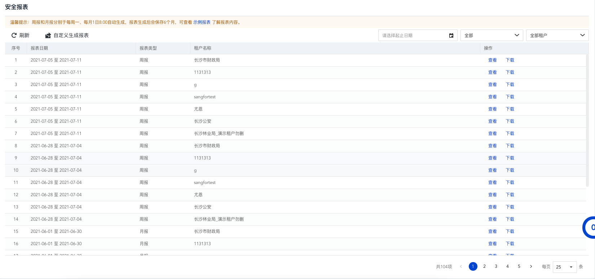595x279 pixels.
Task: Click the 报表日期 column header
Action: click(39, 48)
